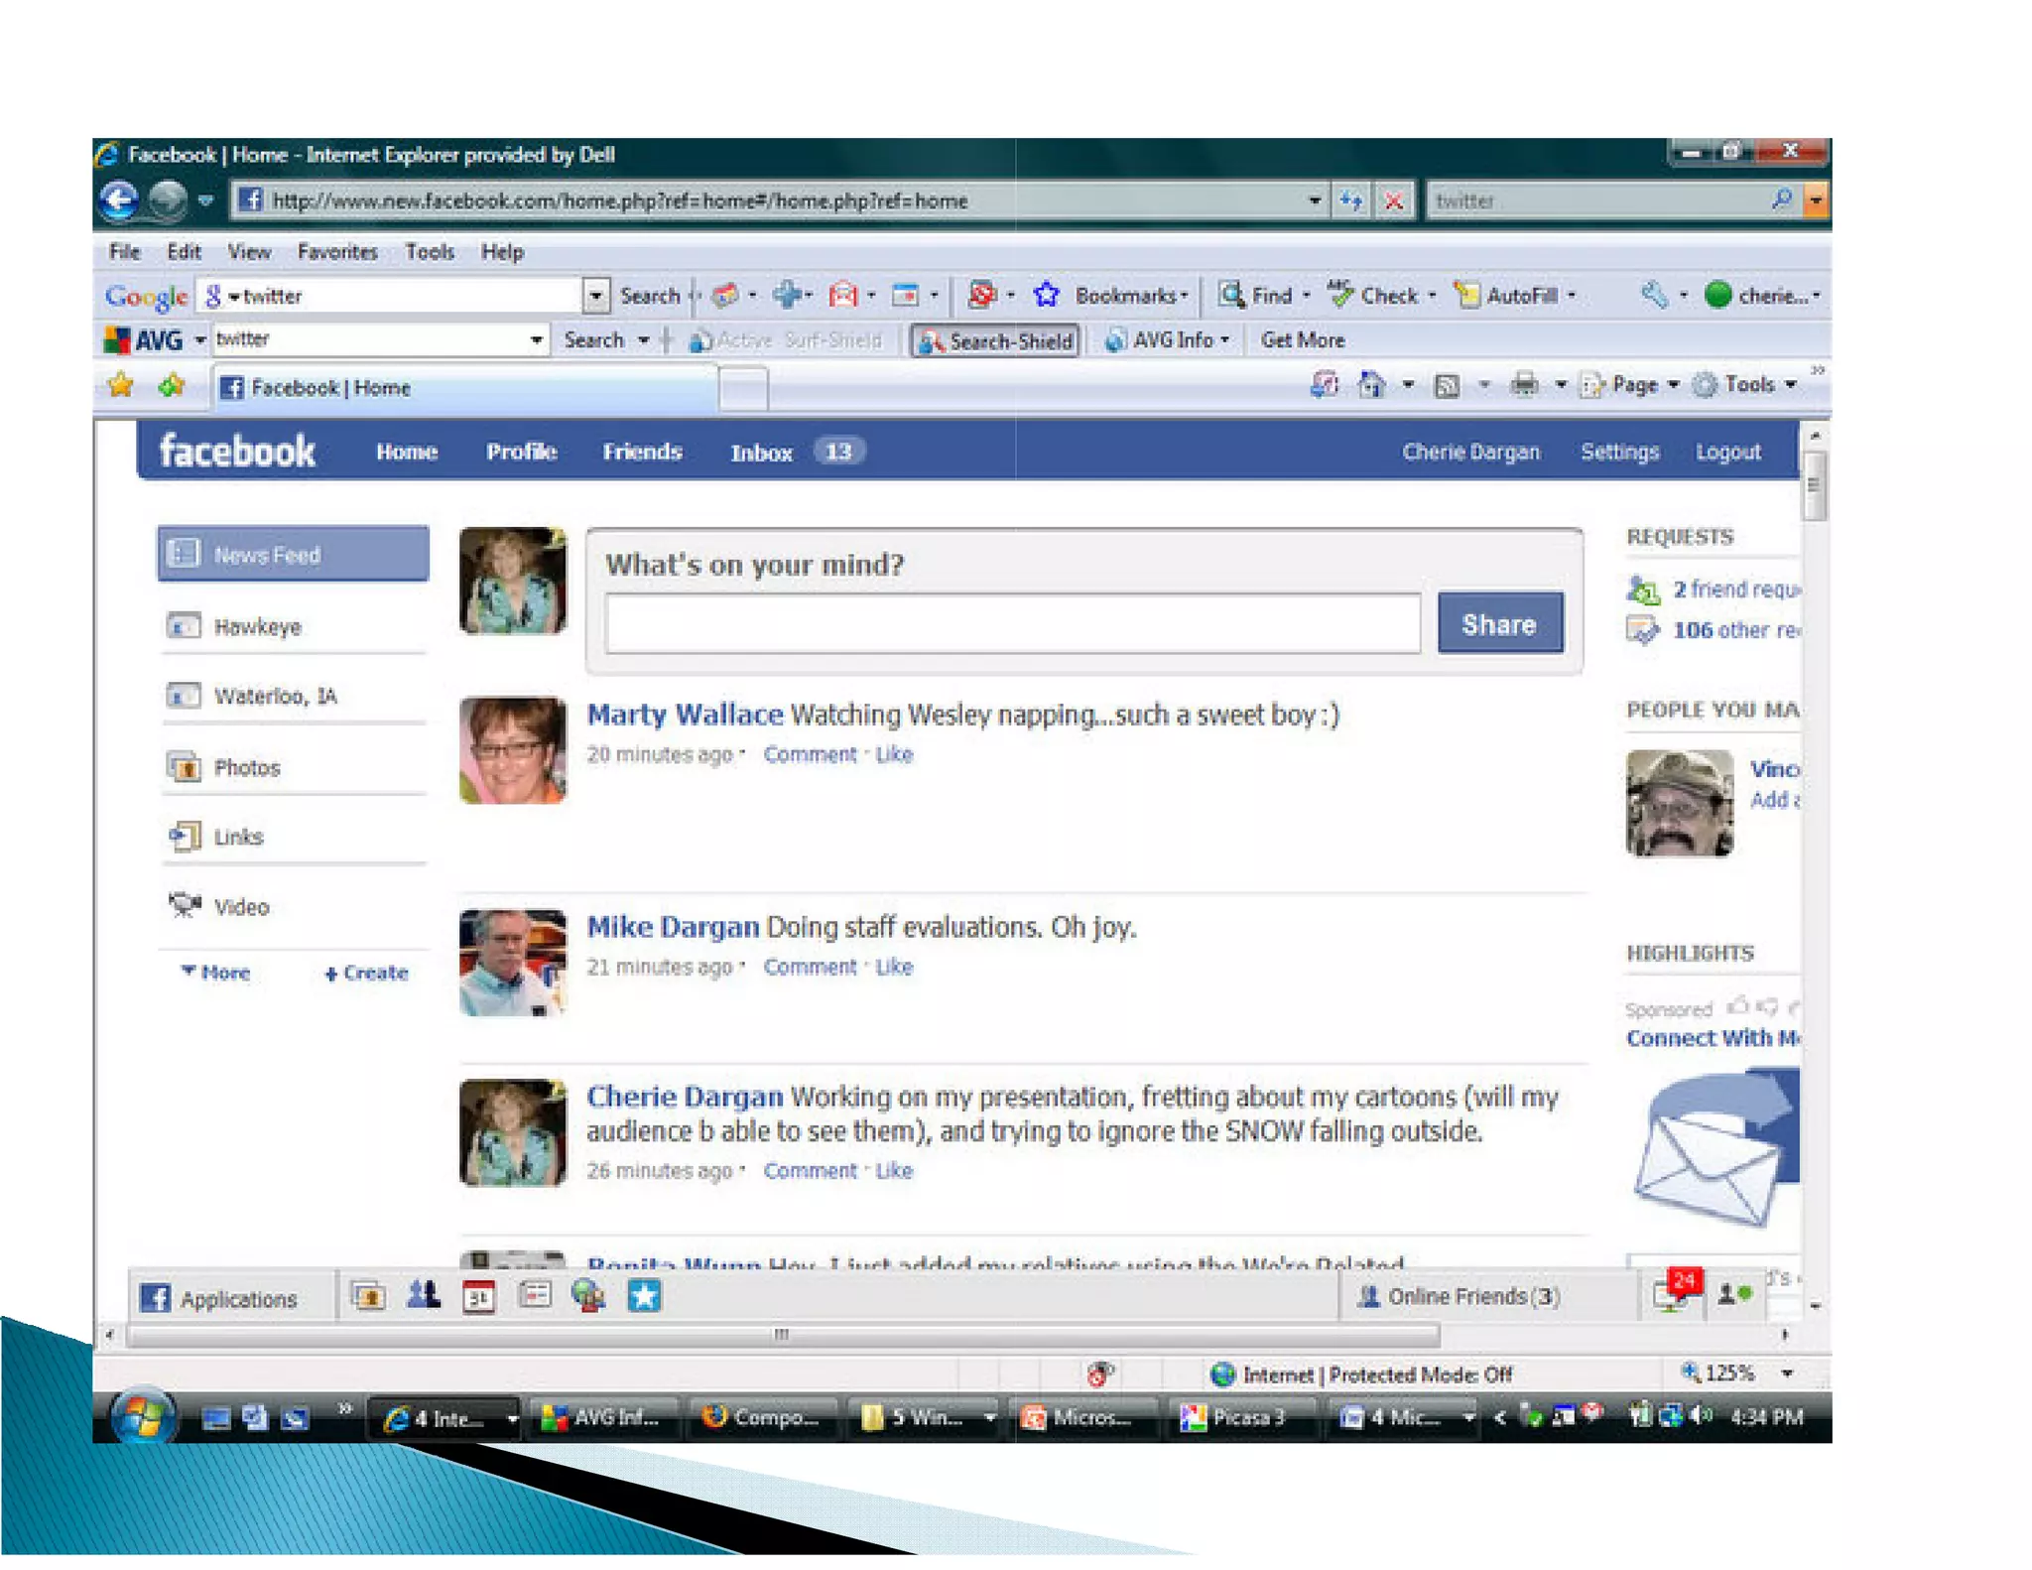Click the Add to Favorites icon
The height and width of the screenshot is (1570, 2032).
pyautogui.click(x=172, y=385)
